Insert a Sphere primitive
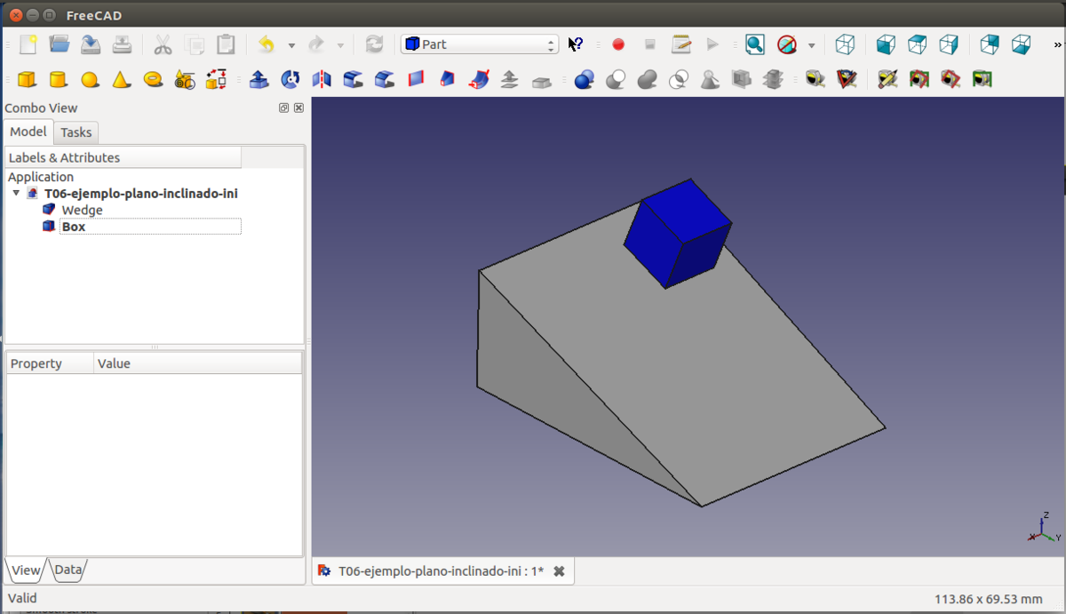The image size is (1066, 614). tap(90, 80)
